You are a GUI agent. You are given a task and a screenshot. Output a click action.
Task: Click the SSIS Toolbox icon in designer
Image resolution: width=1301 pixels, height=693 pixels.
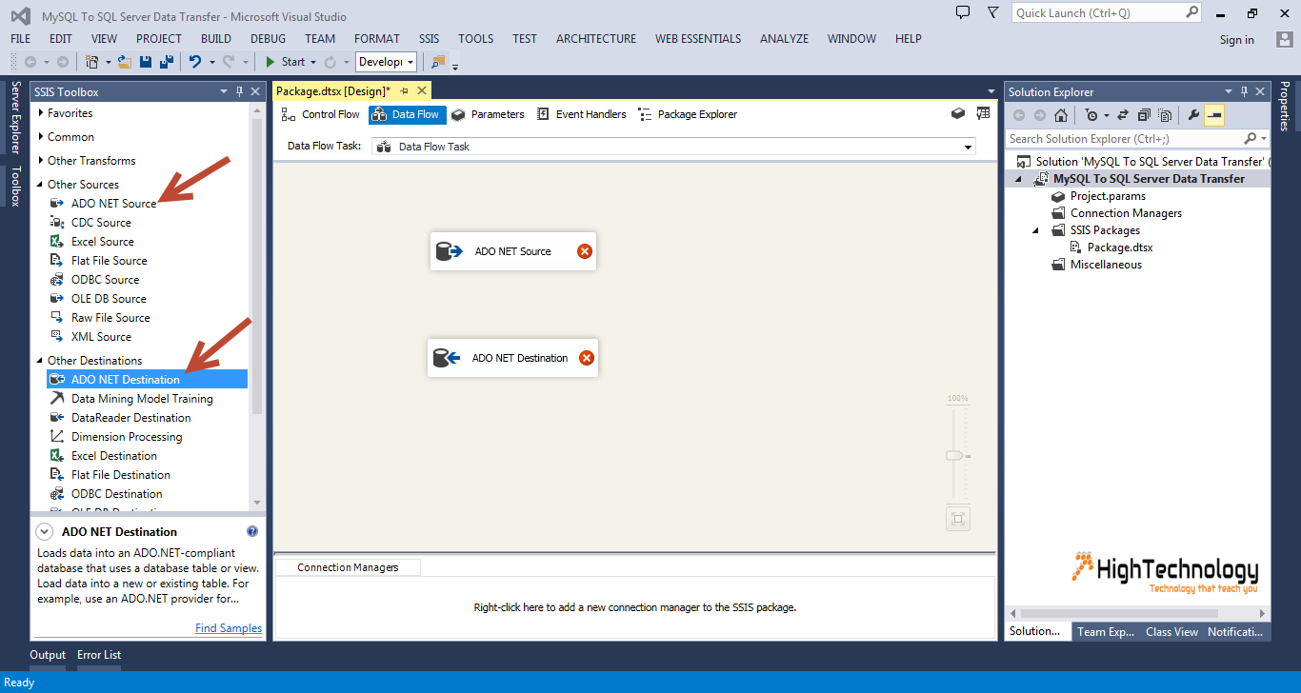(958, 113)
